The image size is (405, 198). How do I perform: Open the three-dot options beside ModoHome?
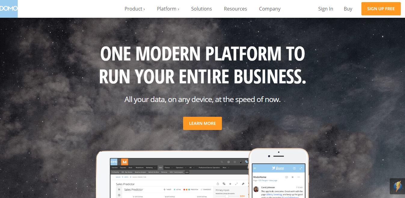[299, 177]
